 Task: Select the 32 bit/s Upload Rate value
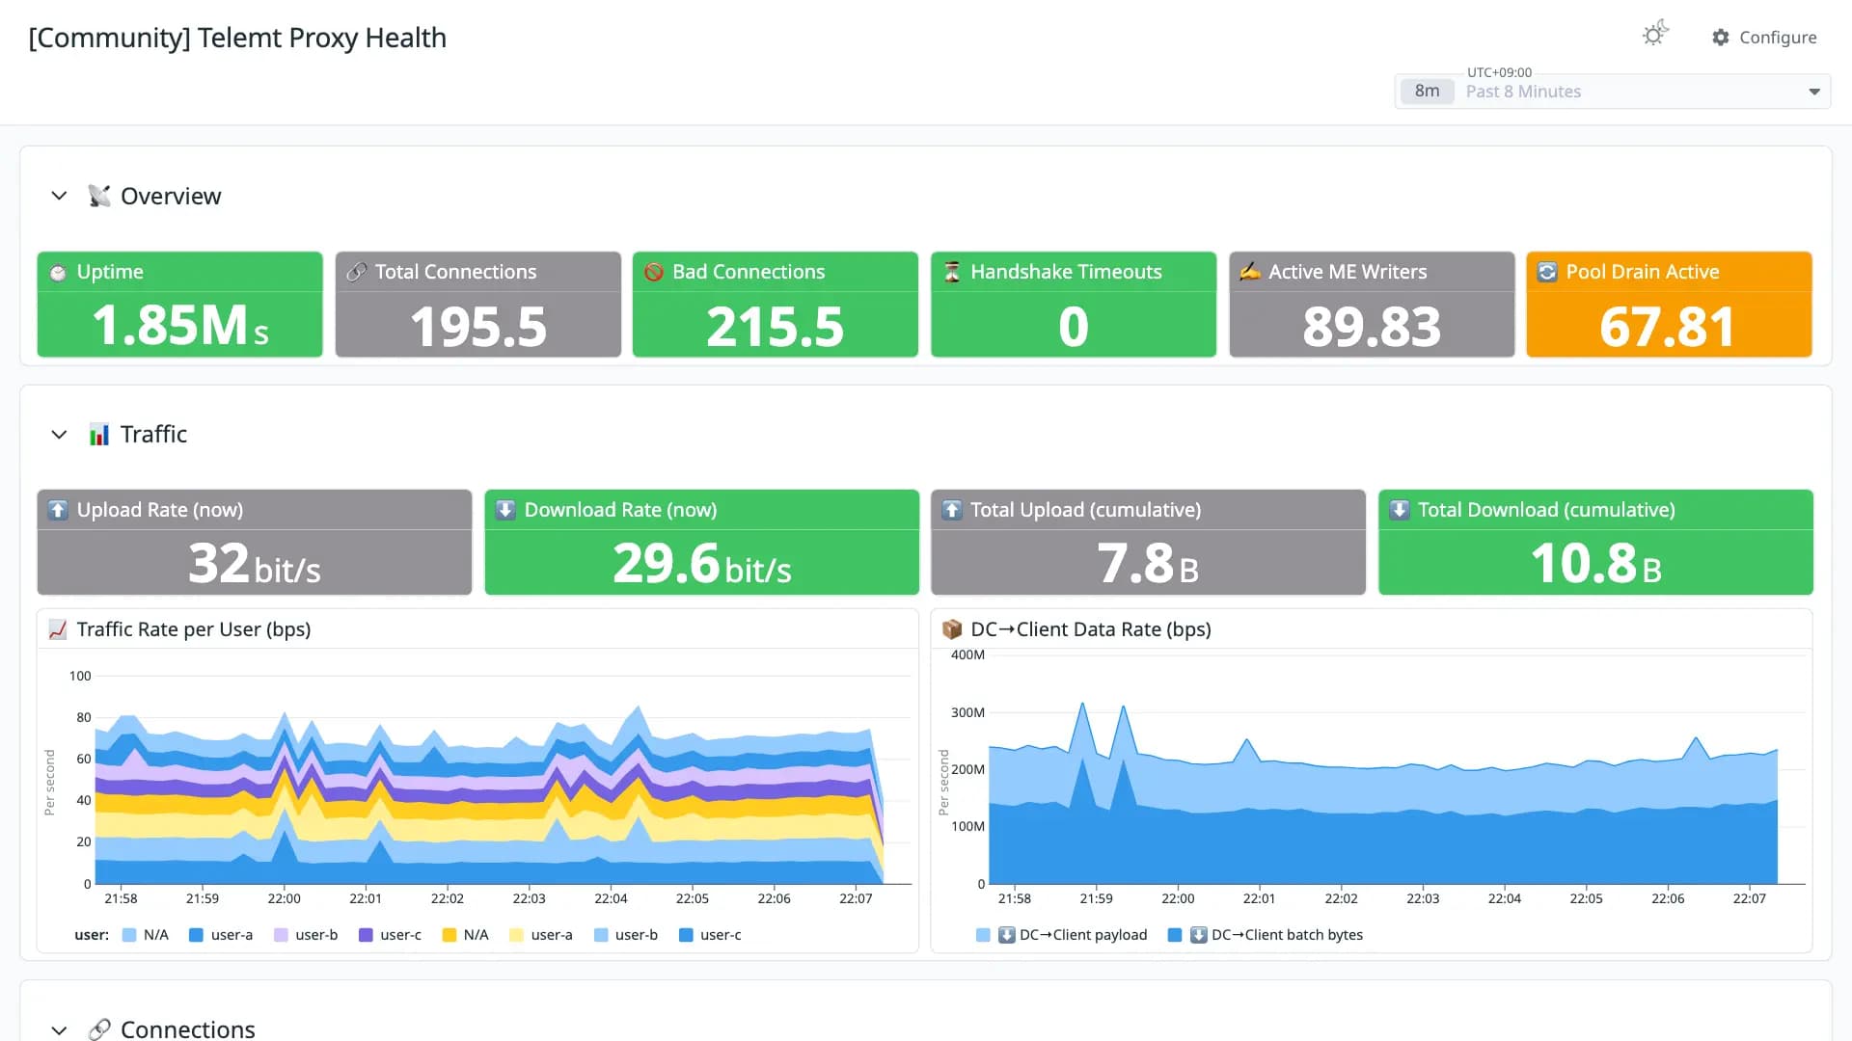255,564
